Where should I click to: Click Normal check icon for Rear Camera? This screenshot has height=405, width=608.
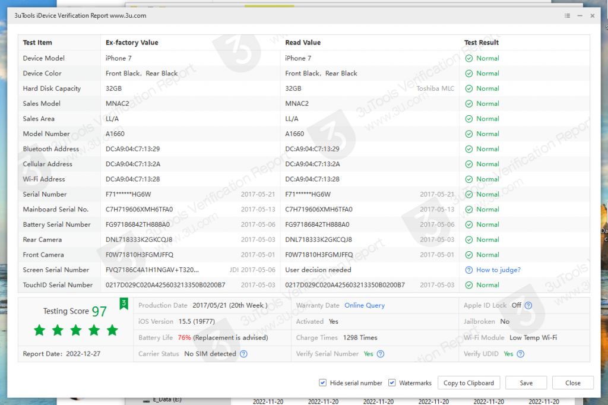click(469, 240)
